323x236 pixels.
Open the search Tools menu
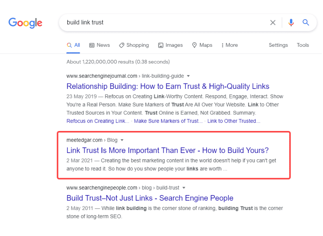(303, 45)
